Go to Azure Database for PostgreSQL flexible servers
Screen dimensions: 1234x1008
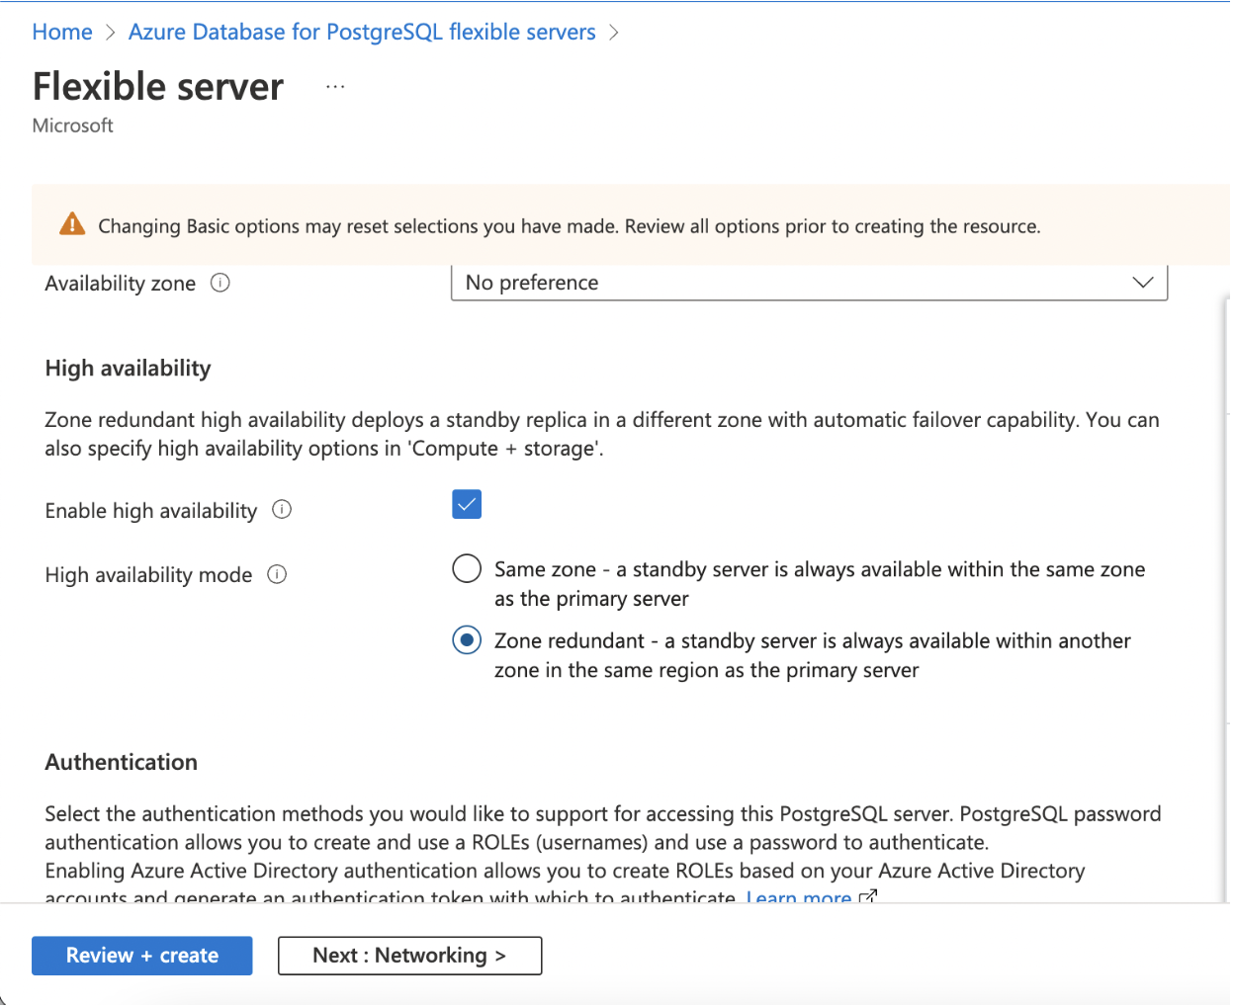pos(362,32)
